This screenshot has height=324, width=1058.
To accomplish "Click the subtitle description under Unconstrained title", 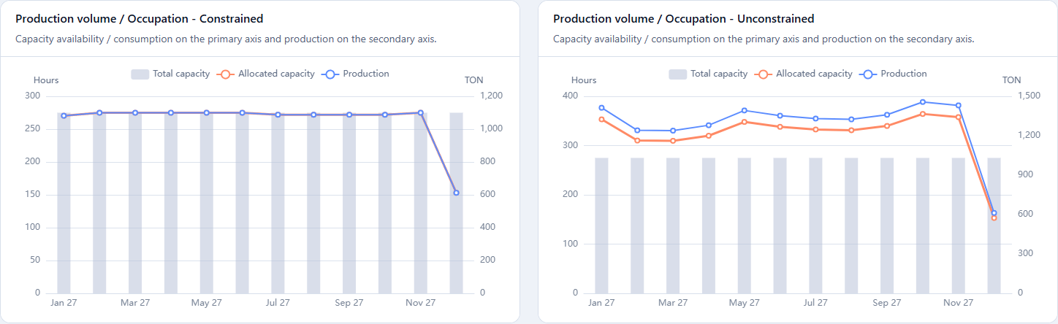I will 764,39.
